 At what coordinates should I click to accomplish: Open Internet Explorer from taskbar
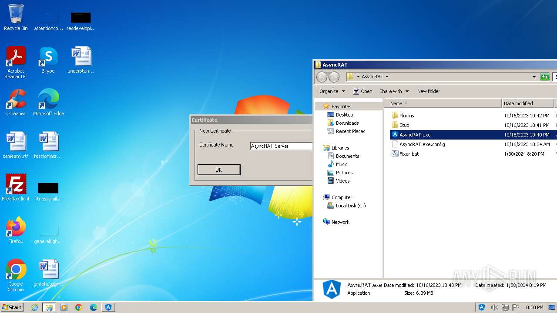pyautogui.click(x=34, y=307)
